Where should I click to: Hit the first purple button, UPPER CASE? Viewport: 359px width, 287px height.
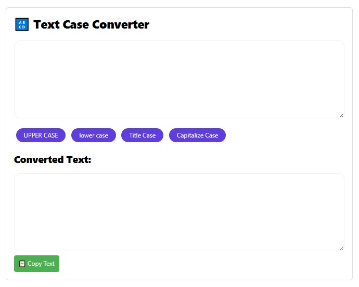pyautogui.click(x=41, y=135)
